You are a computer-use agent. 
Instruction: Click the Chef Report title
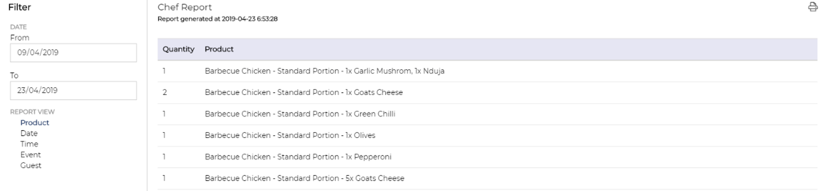point(185,7)
